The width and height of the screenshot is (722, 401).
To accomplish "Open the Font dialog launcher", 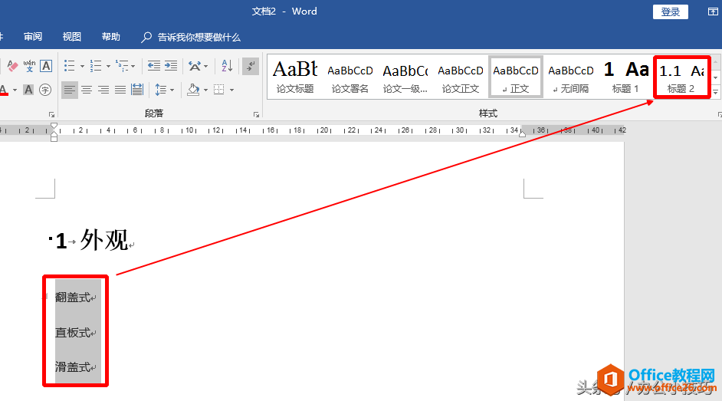I will 51,114.
